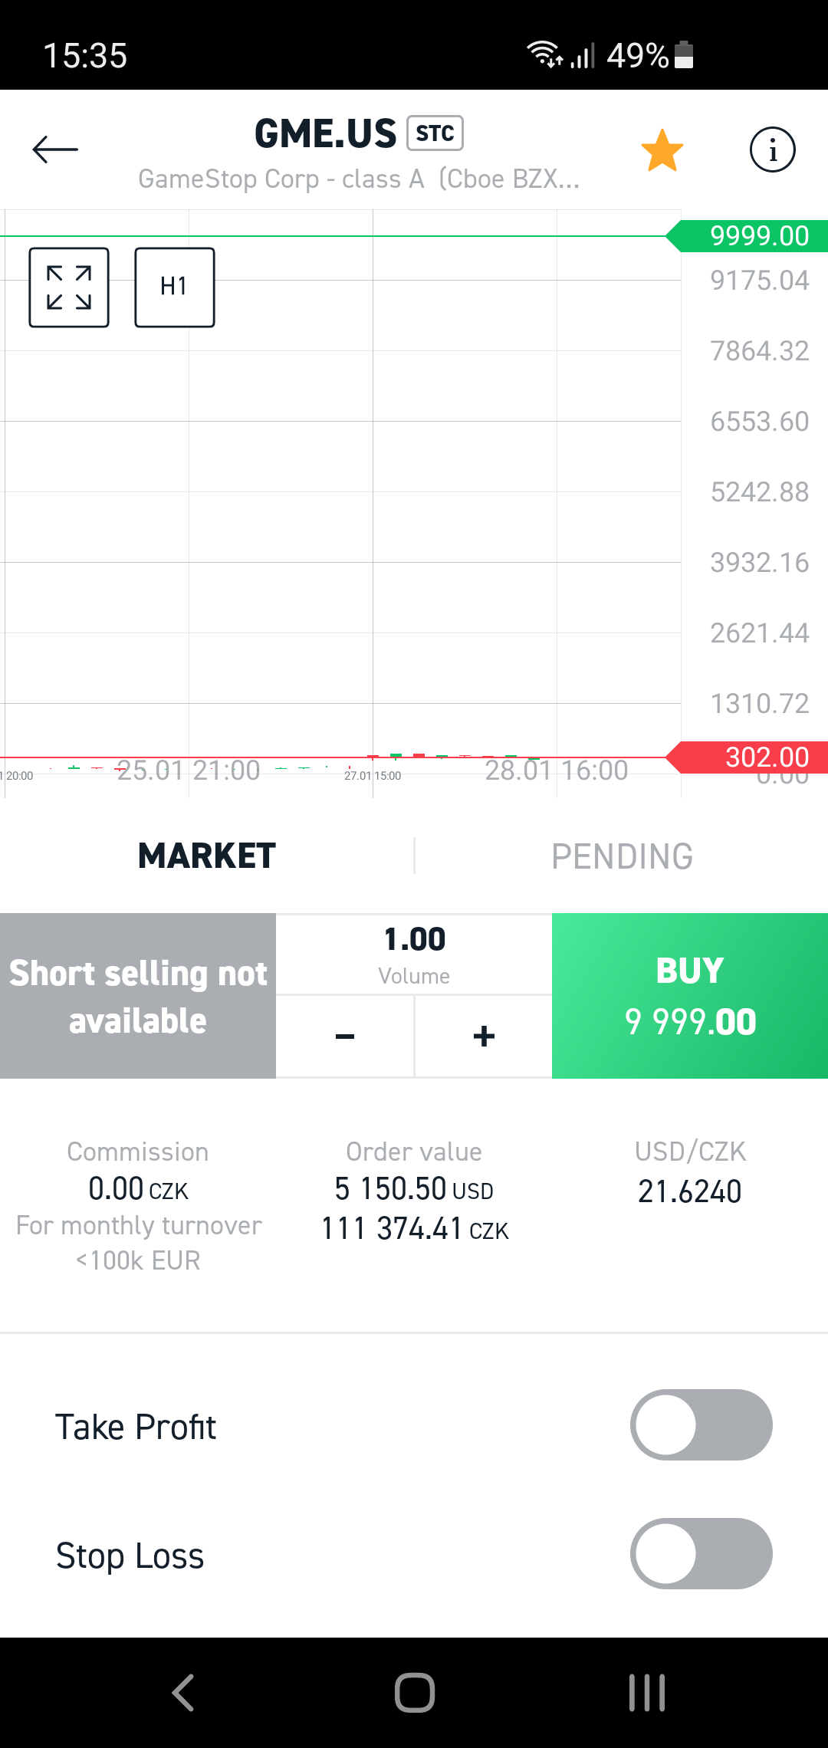The image size is (828, 1748).
Task: Decrease volume with the minus button
Action: 345,1037
